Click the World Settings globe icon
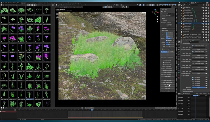The image size is (210, 122). pos(163,62)
